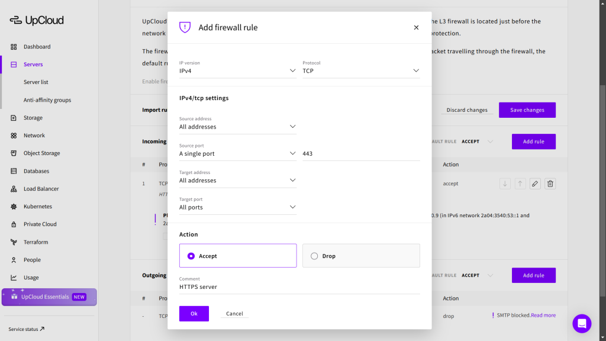The image size is (606, 341).
Task: Click the source port value field 443
Action: click(x=361, y=153)
